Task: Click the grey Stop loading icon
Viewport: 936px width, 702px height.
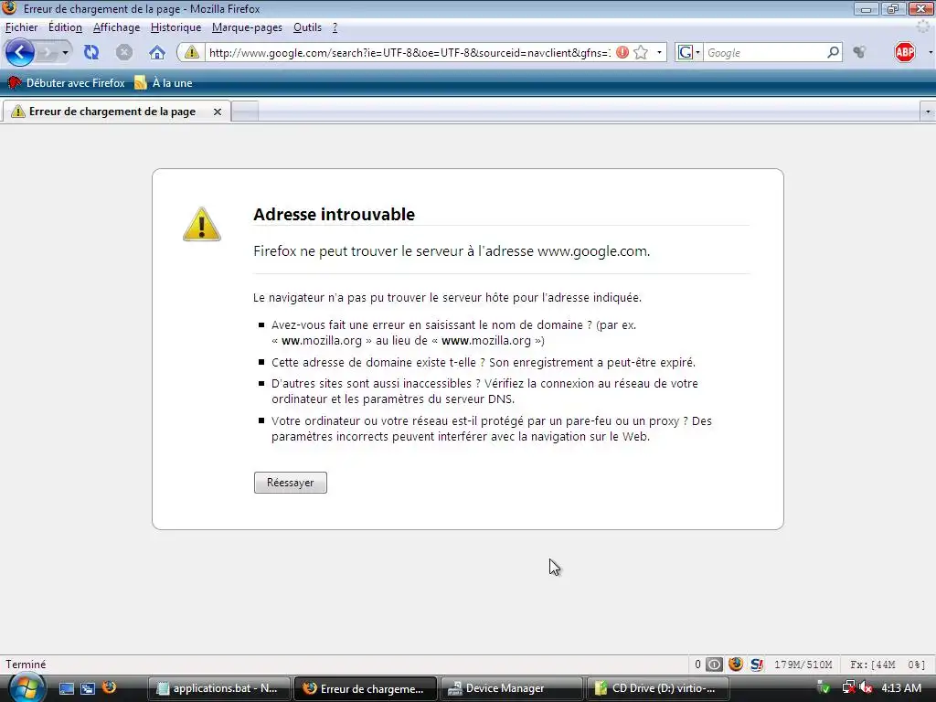Action: [x=124, y=52]
